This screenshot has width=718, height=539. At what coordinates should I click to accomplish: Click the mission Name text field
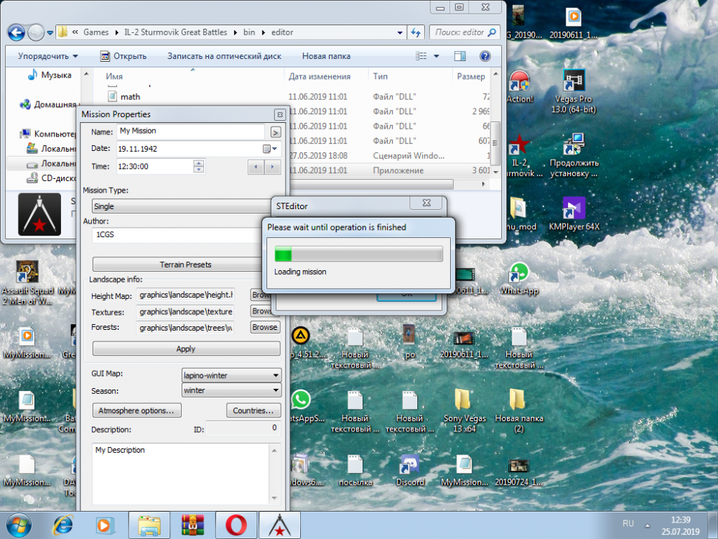point(190,132)
